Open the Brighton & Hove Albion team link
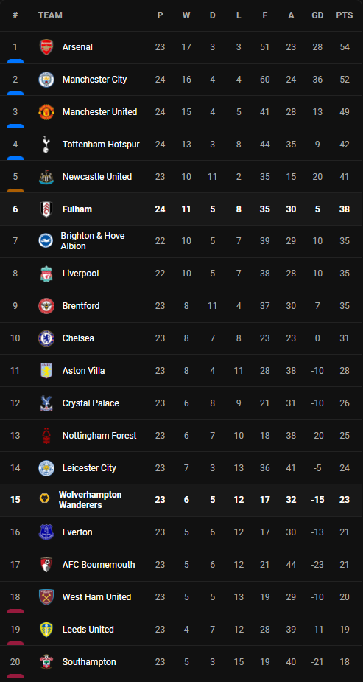 click(x=93, y=241)
